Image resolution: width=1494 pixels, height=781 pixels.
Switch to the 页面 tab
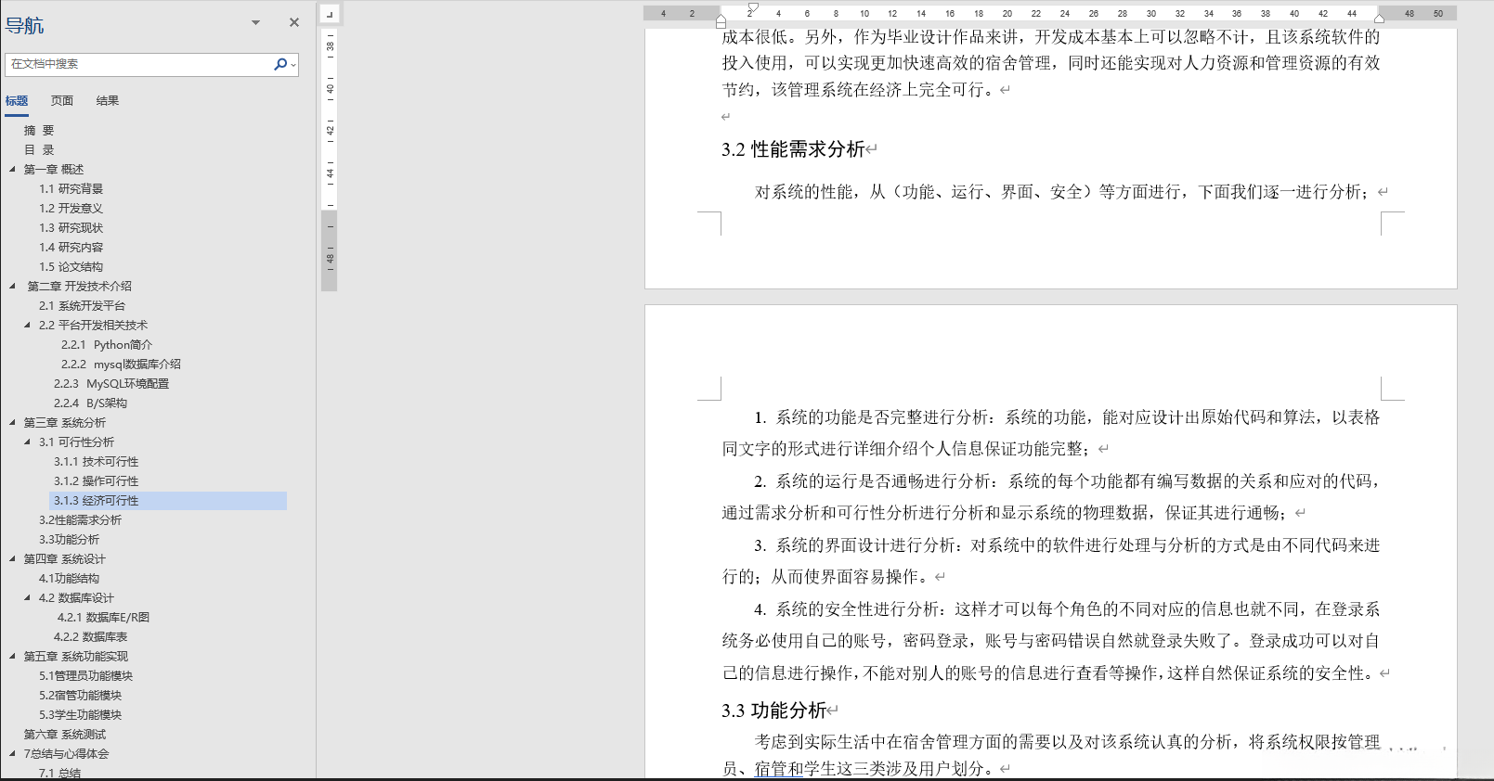[62, 101]
